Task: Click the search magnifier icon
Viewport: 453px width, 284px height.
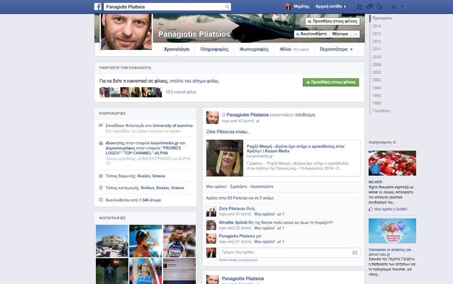Action: [227, 7]
